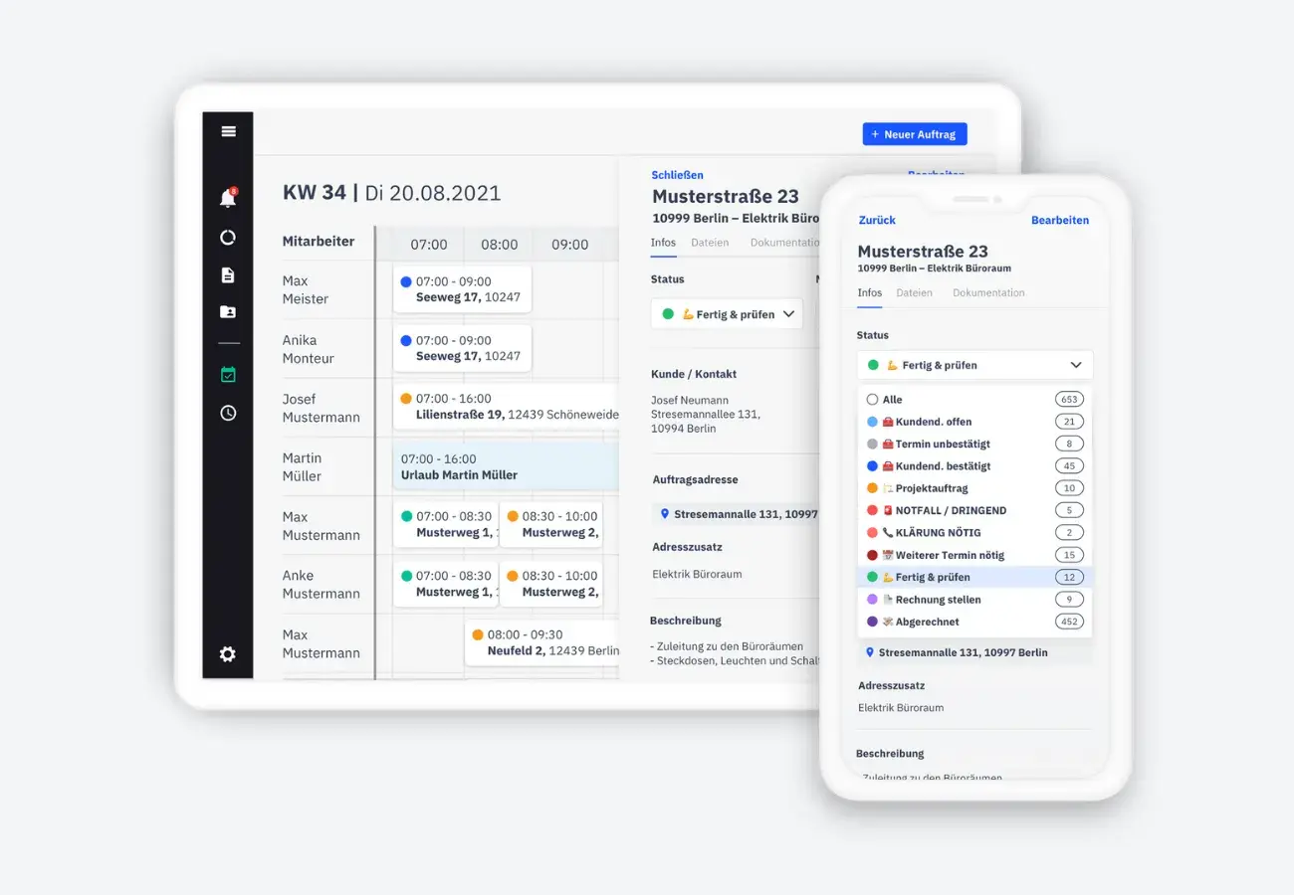
Task: Click Stresemannalle 131 address on phone
Action: (963, 652)
